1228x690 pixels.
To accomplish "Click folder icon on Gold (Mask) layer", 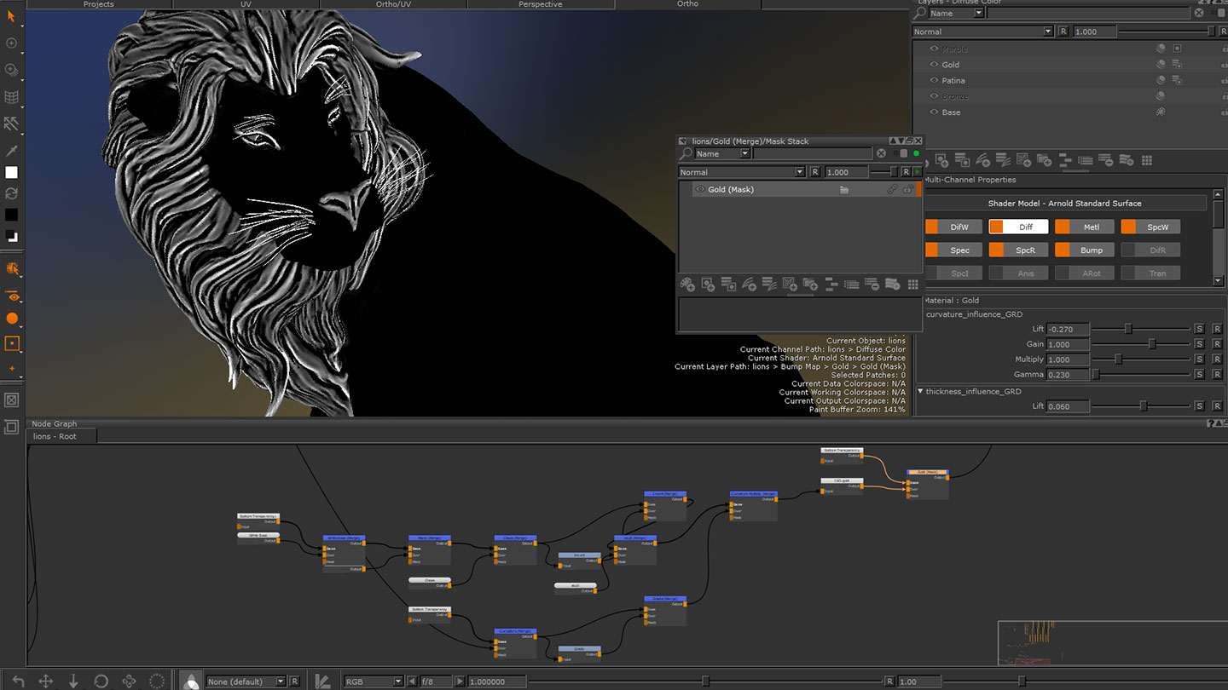I will click(x=844, y=190).
